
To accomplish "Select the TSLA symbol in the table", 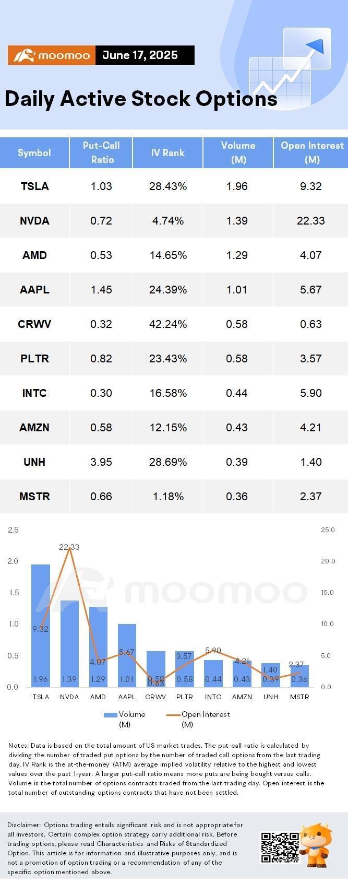I will click(x=34, y=186).
